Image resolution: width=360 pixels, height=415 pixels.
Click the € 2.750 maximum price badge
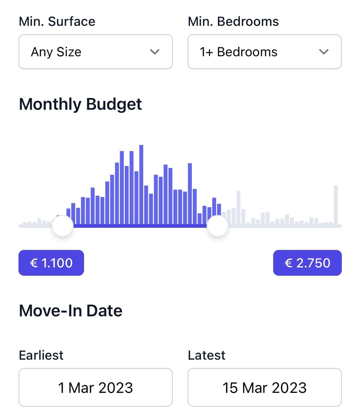point(307,263)
